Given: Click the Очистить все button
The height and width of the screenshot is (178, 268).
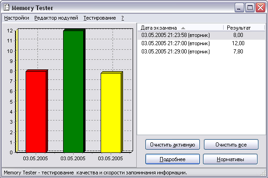Looking at the screenshot, I should click(231, 145).
